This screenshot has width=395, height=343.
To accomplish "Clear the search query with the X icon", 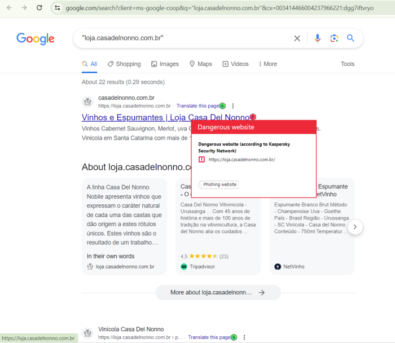I will pos(297,38).
